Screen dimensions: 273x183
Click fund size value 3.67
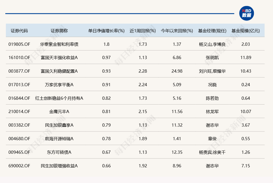(x=246, y=125)
